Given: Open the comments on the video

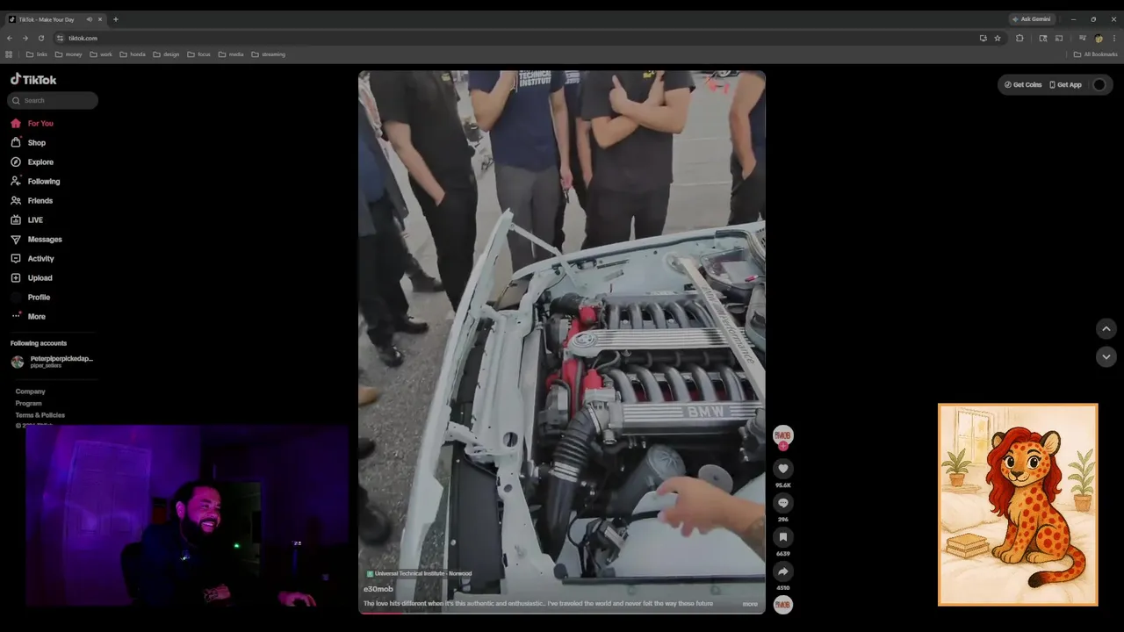Looking at the screenshot, I should pyautogui.click(x=782, y=503).
